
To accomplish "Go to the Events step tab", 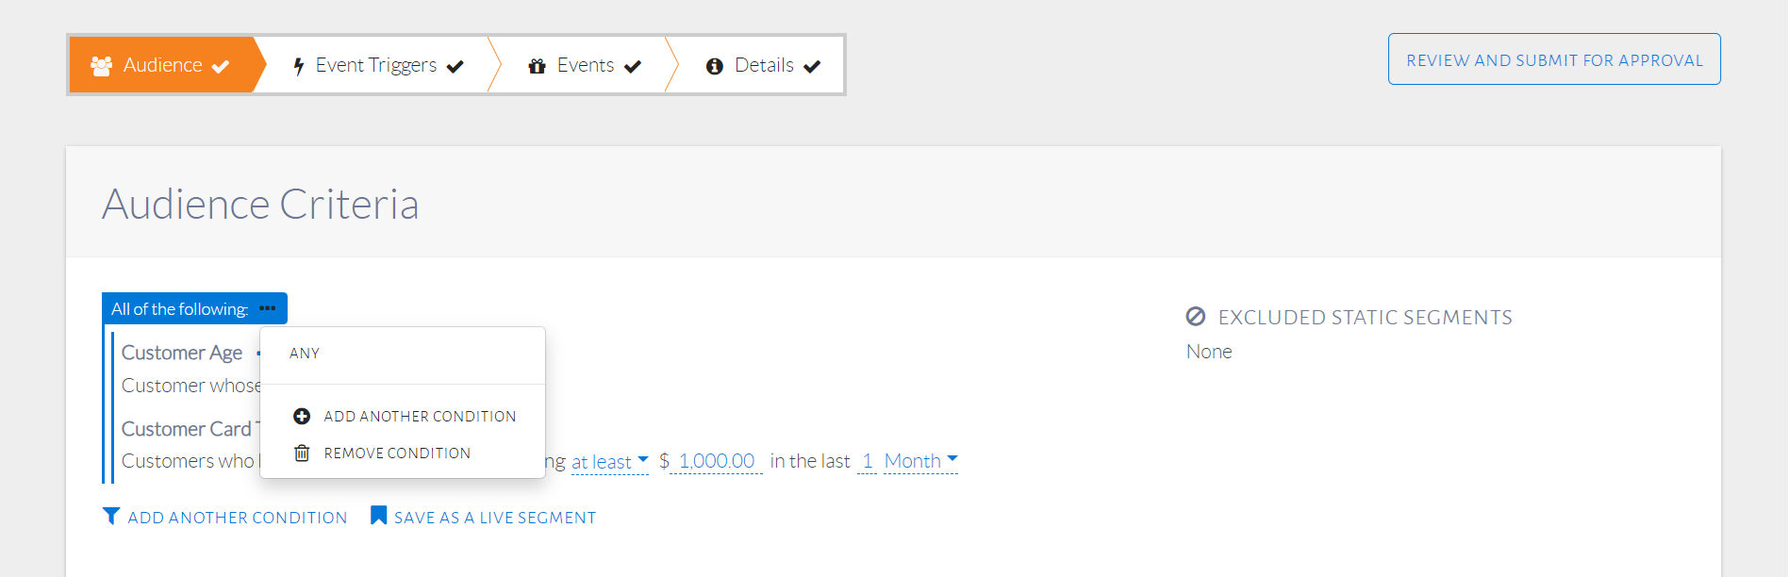I will pyautogui.click(x=586, y=65).
